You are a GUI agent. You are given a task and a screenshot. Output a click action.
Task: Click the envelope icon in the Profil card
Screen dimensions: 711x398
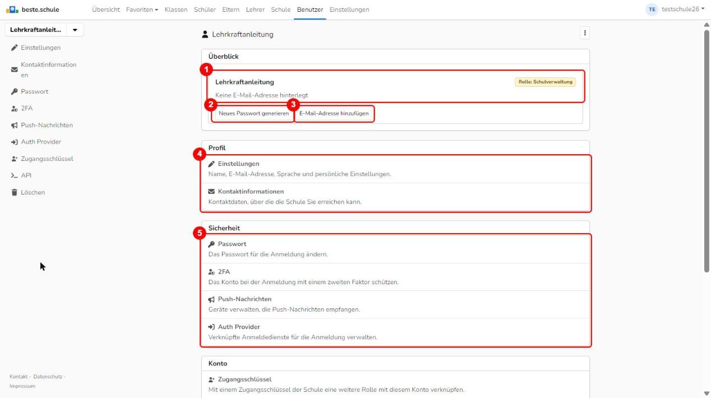coord(211,192)
